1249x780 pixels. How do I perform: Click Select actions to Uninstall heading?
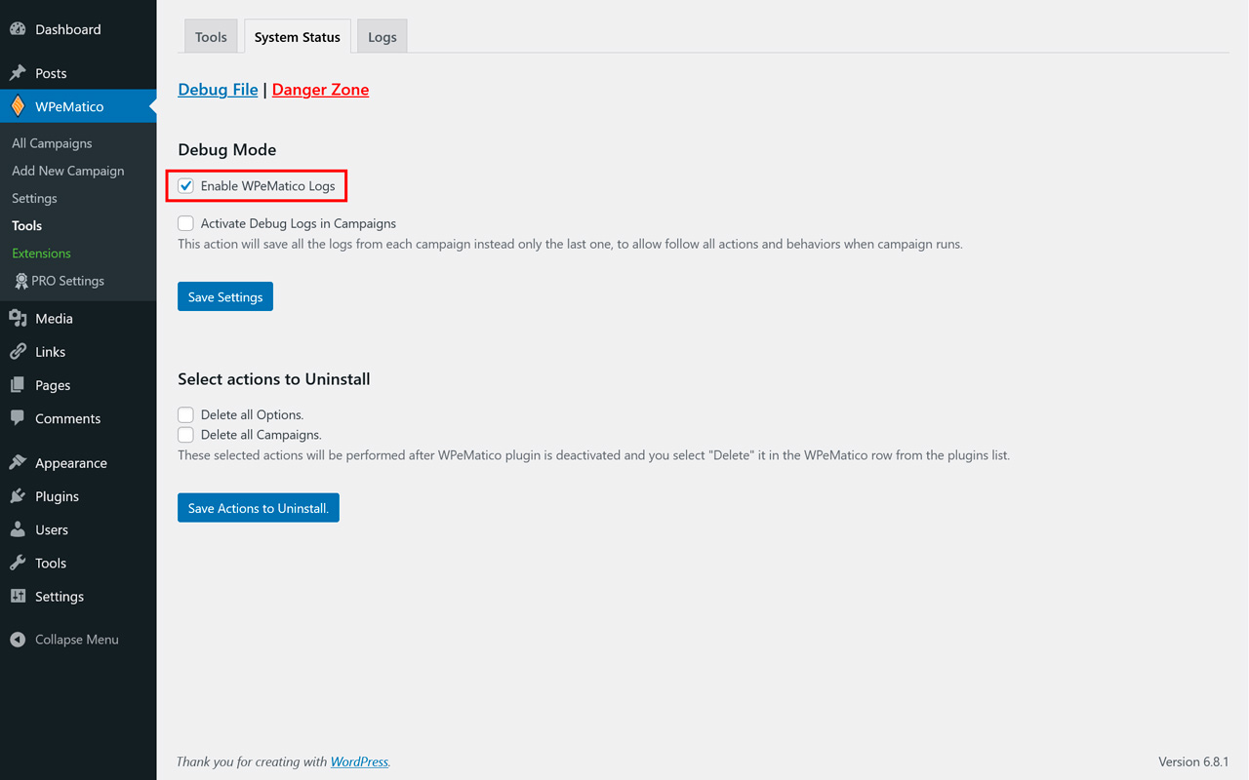pyautogui.click(x=273, y=379)
